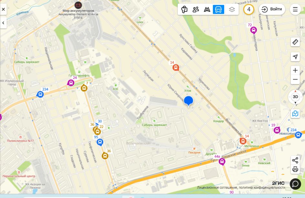Select bus stop 234 on the left

click(x=40, y=95)
